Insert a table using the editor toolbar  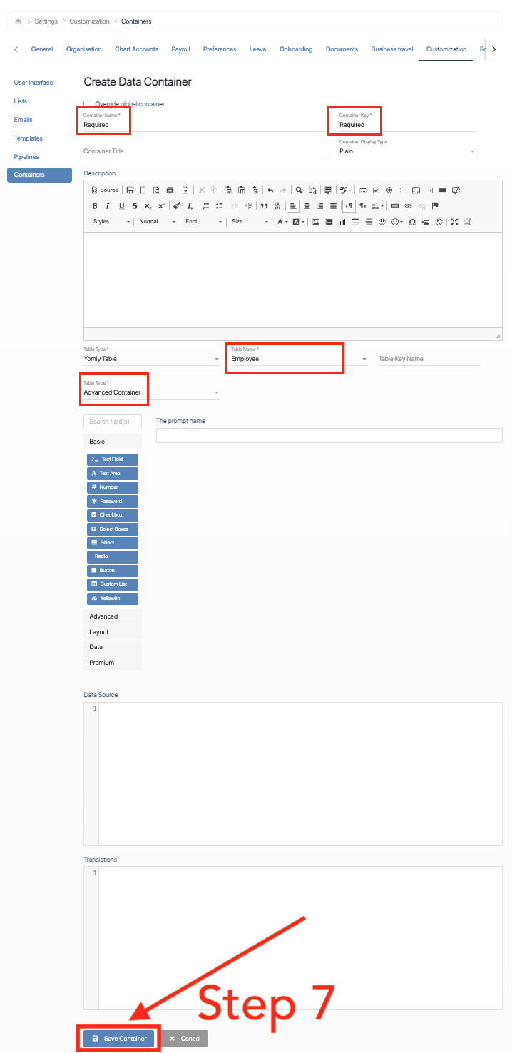point(355,222)
